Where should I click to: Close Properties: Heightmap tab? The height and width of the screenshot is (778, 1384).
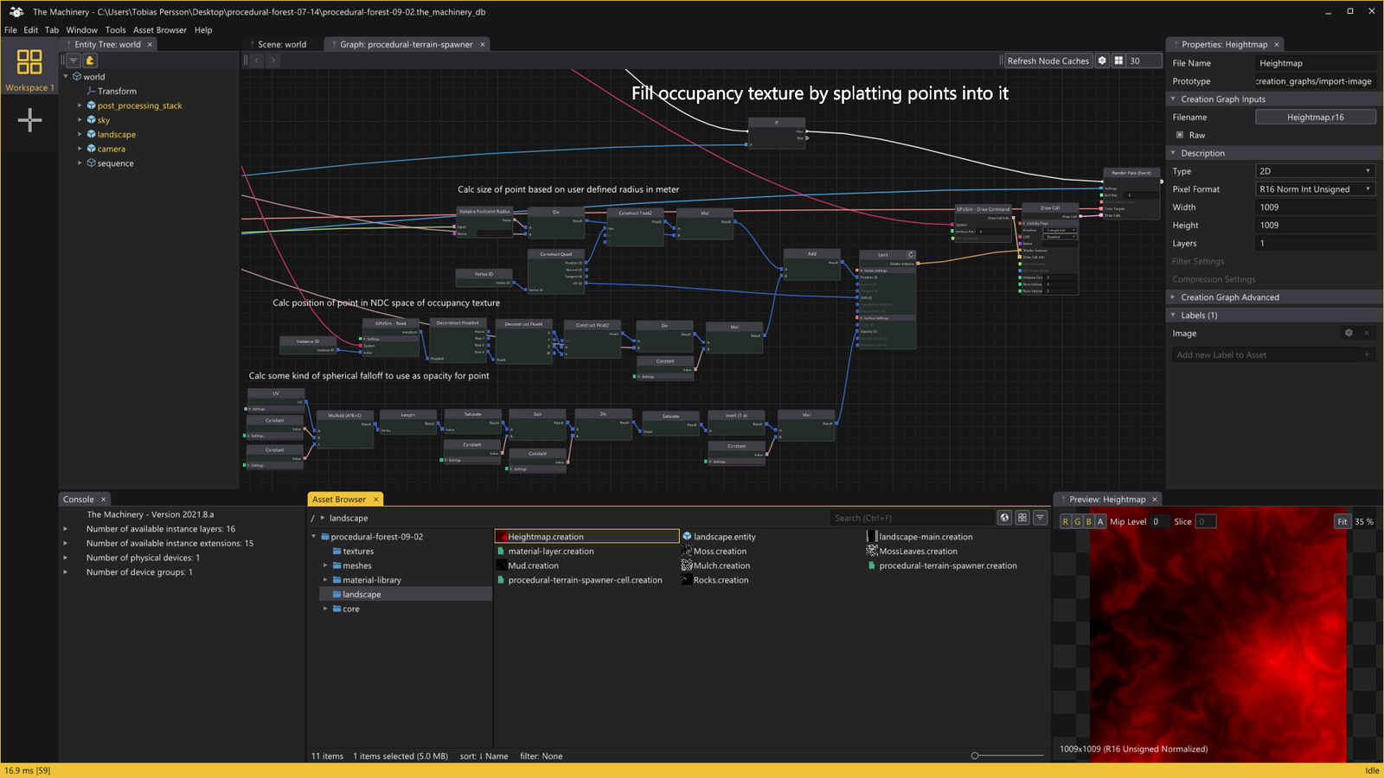1277,44
